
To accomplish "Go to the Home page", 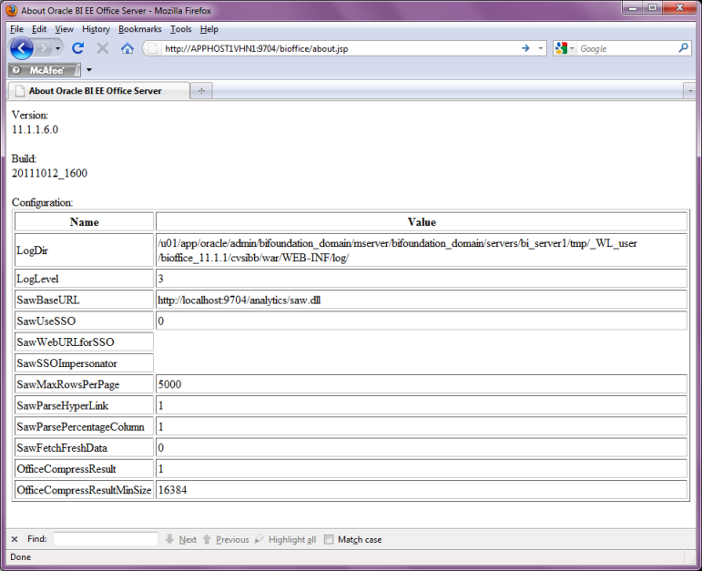I will (x=127, y=48).
